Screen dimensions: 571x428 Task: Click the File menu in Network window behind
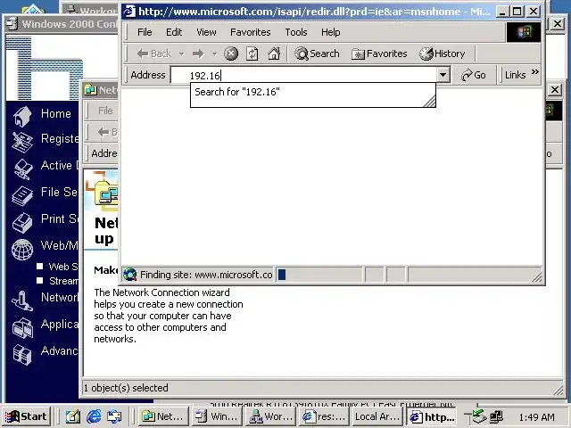105,111
